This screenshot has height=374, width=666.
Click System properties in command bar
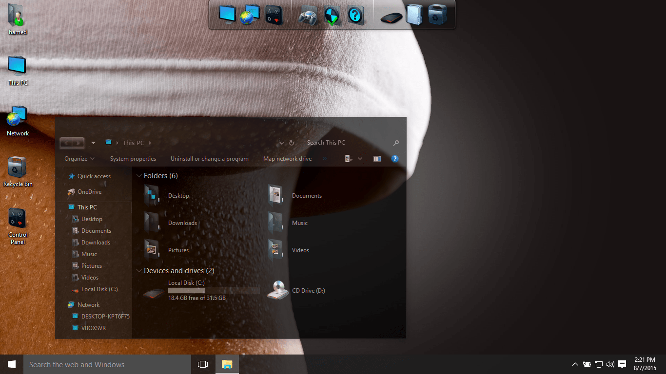pyautogui.click(x=133, y=159)
